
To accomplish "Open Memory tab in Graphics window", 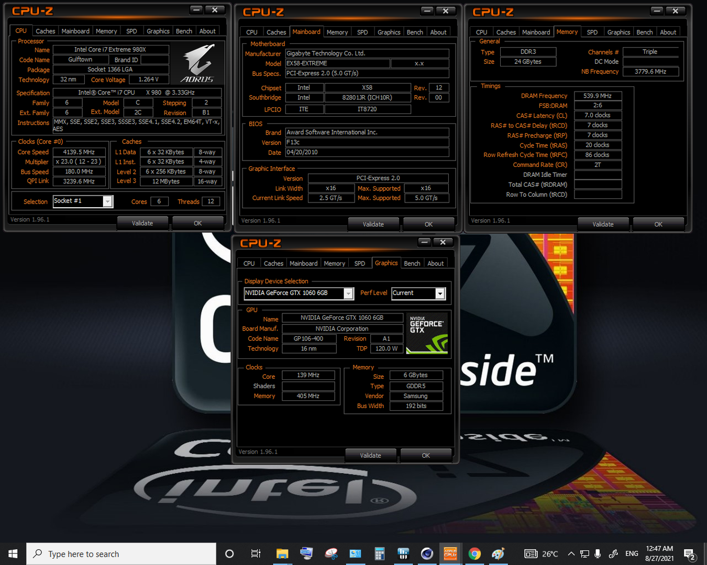I will (334, 263).
